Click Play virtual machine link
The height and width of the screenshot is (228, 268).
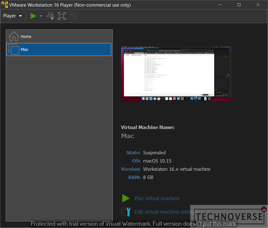click(157, 198)
